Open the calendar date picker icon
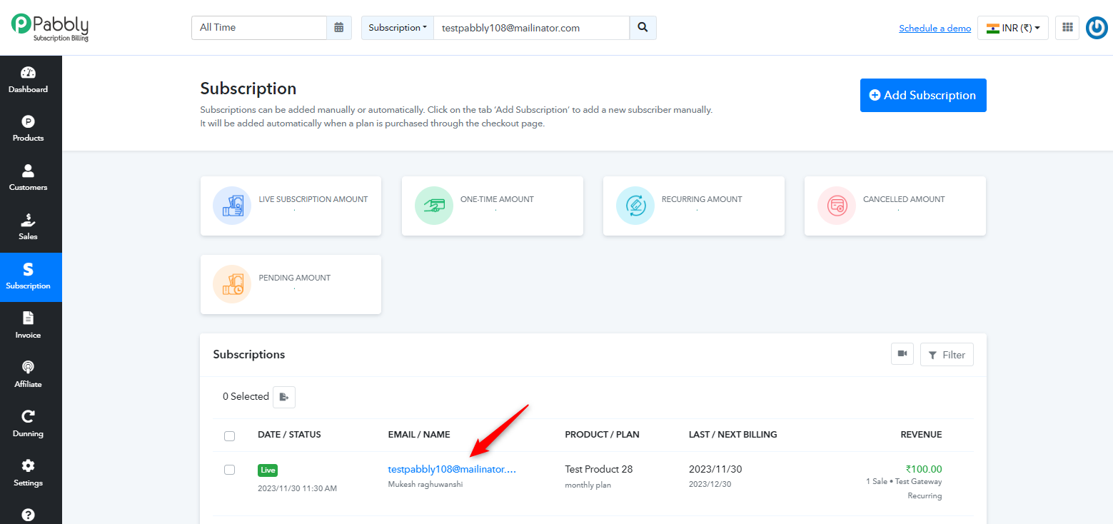1113x524 pixels. [x=339, y=28]
